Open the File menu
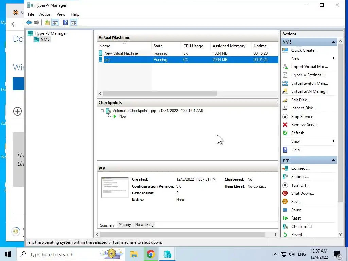 point(31,14)
